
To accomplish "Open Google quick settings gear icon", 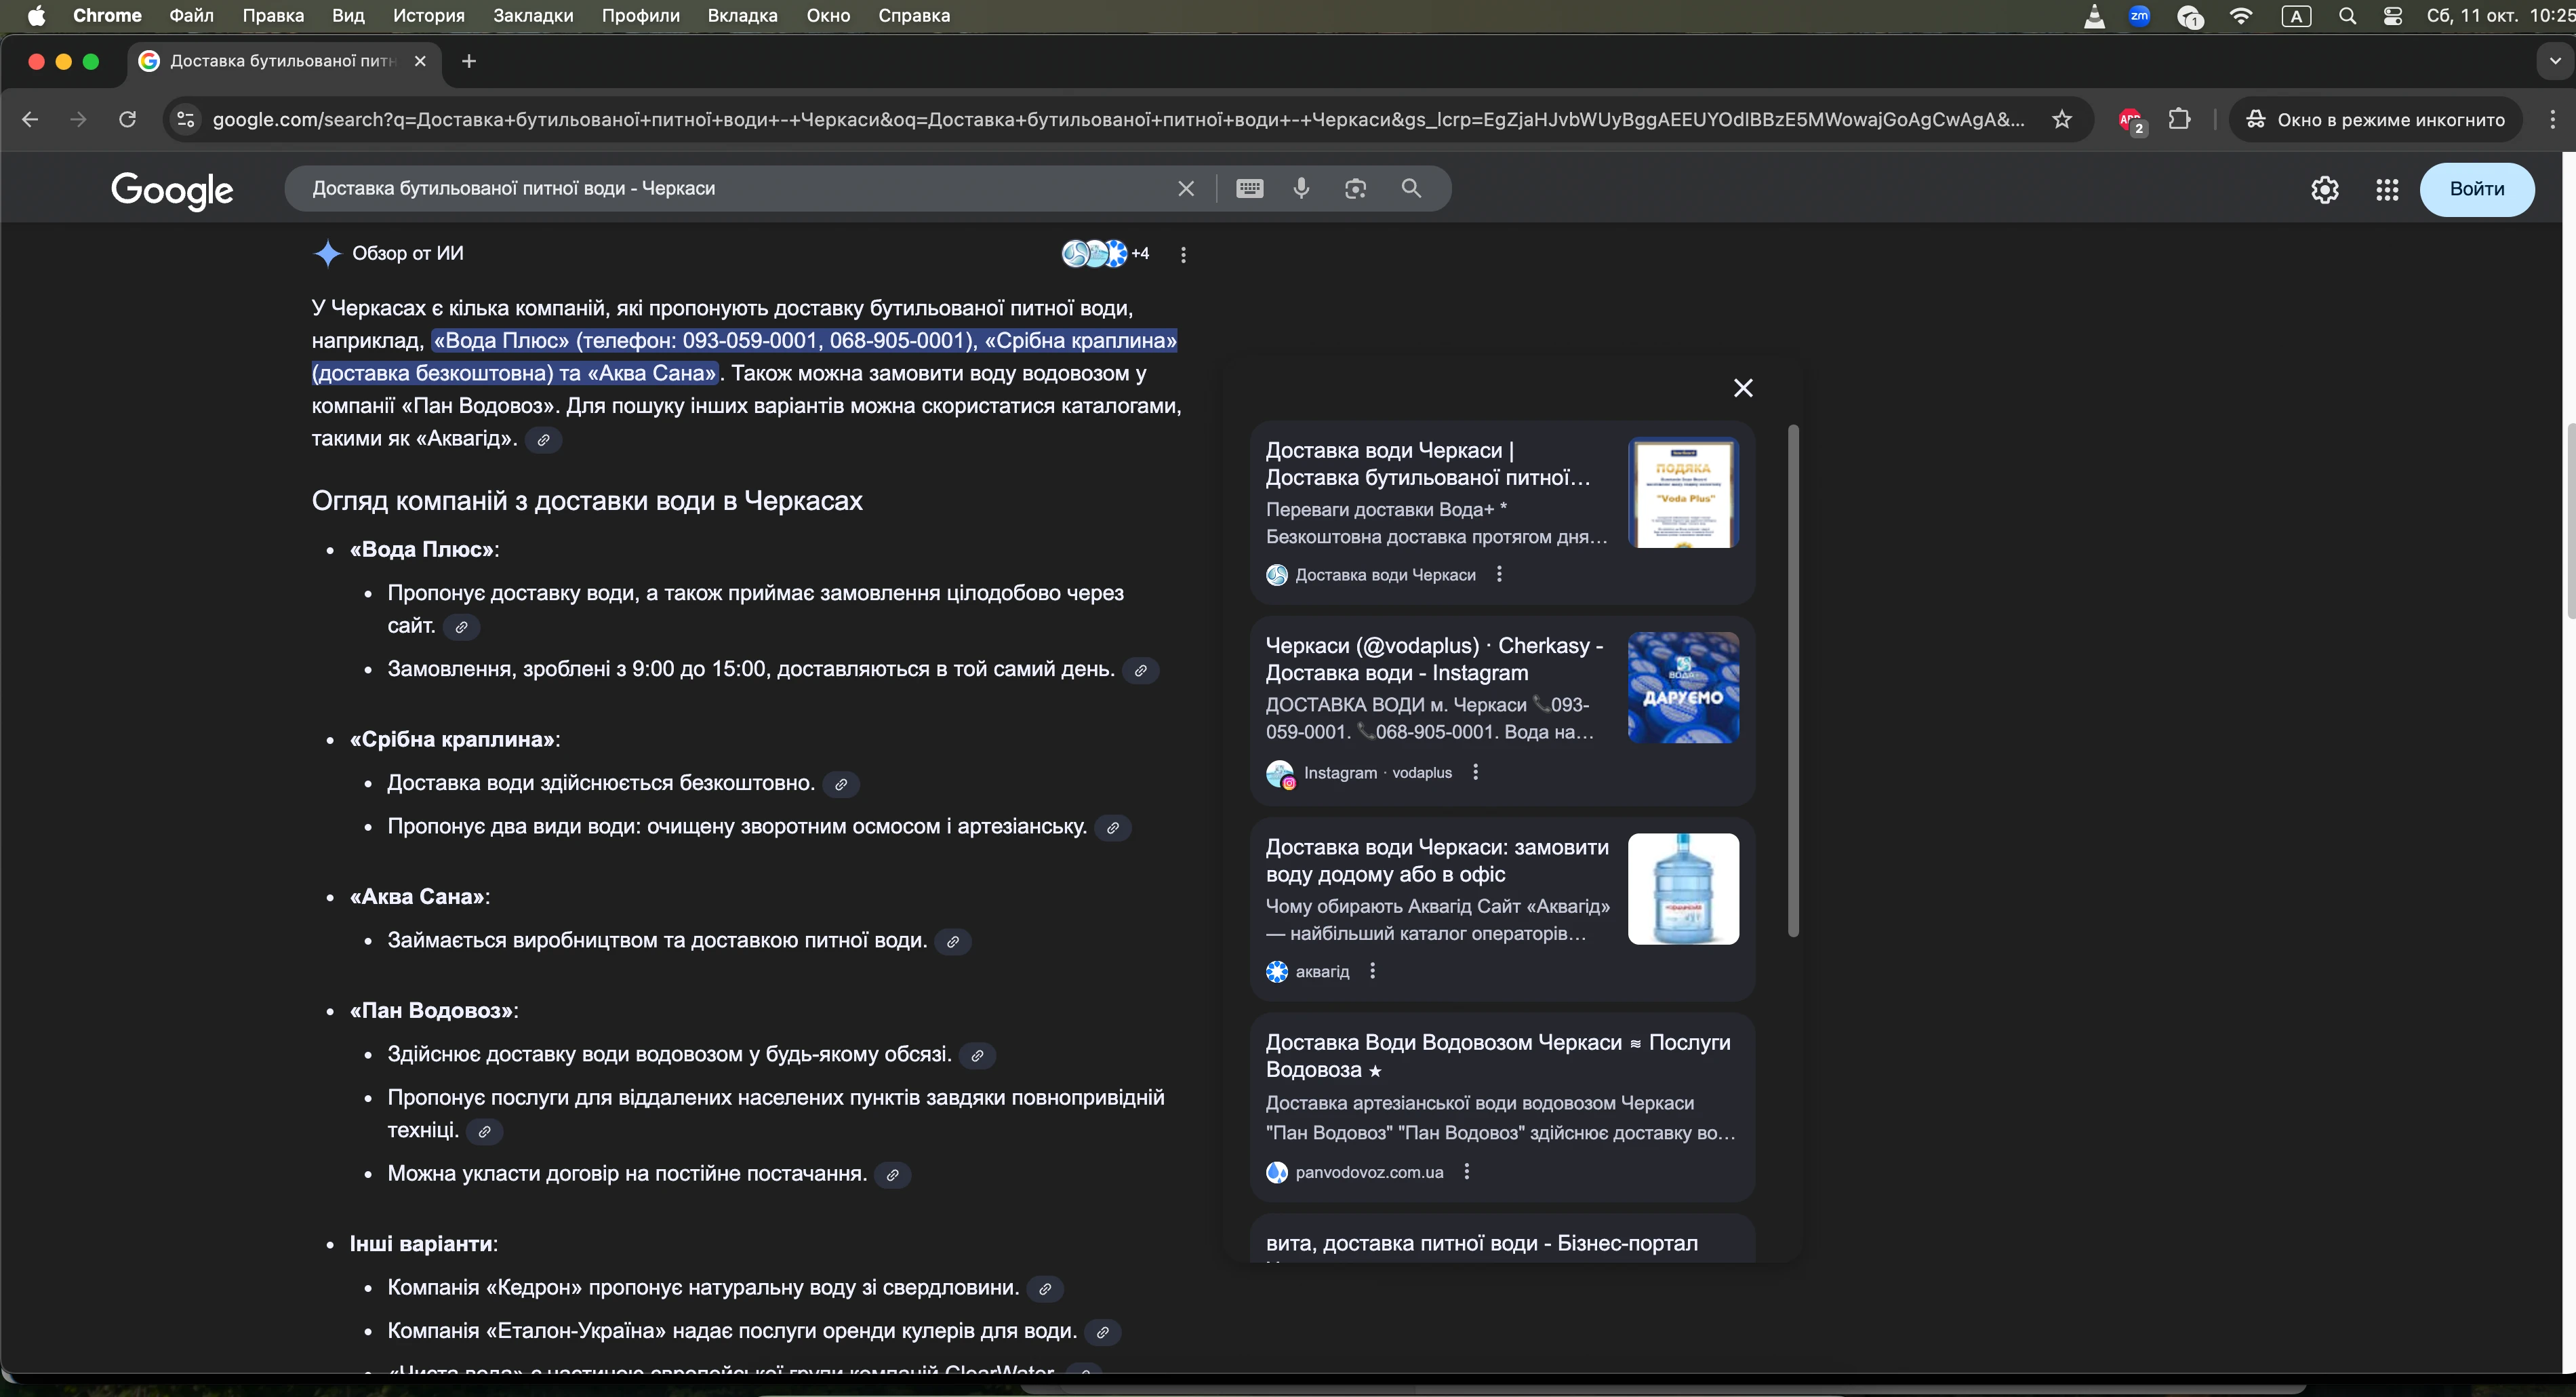I will [2324, 189].
